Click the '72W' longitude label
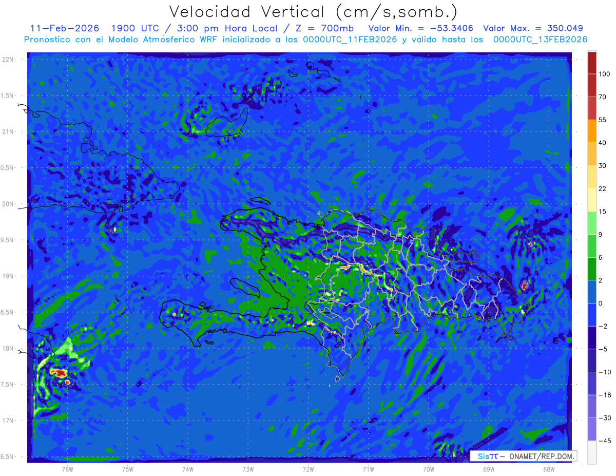616x476 pixels. [x=308, y=469]
